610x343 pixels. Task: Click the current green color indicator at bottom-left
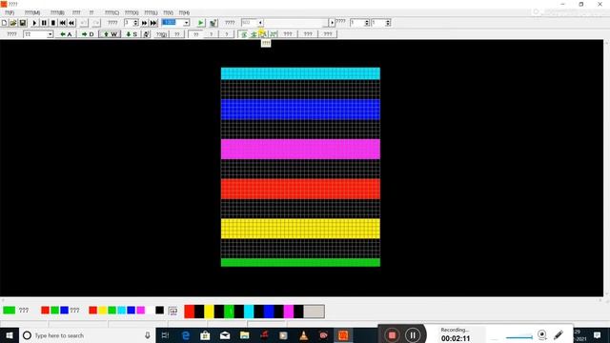pos(9,310)
